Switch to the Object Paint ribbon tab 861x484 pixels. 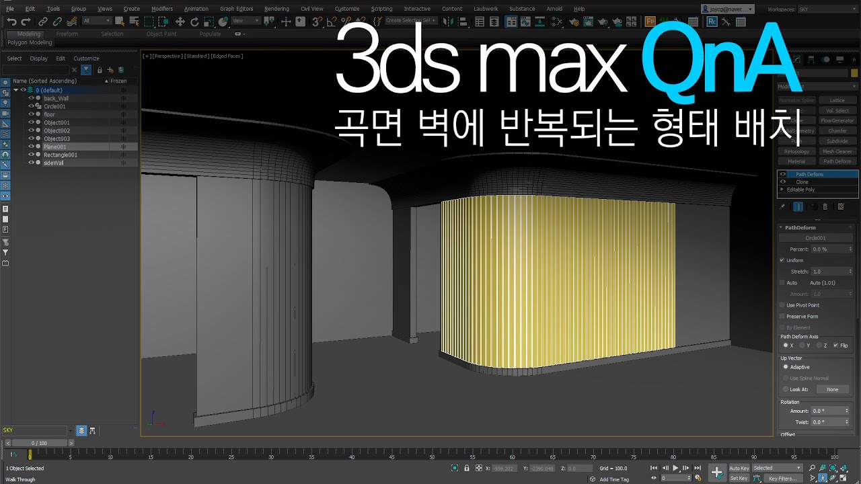pos(161,34)
